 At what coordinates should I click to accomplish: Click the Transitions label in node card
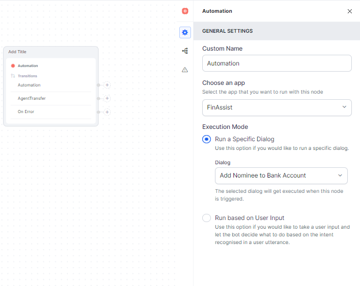[27, 76]
